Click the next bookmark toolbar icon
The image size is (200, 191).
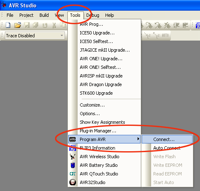click(x=149, y=25)
